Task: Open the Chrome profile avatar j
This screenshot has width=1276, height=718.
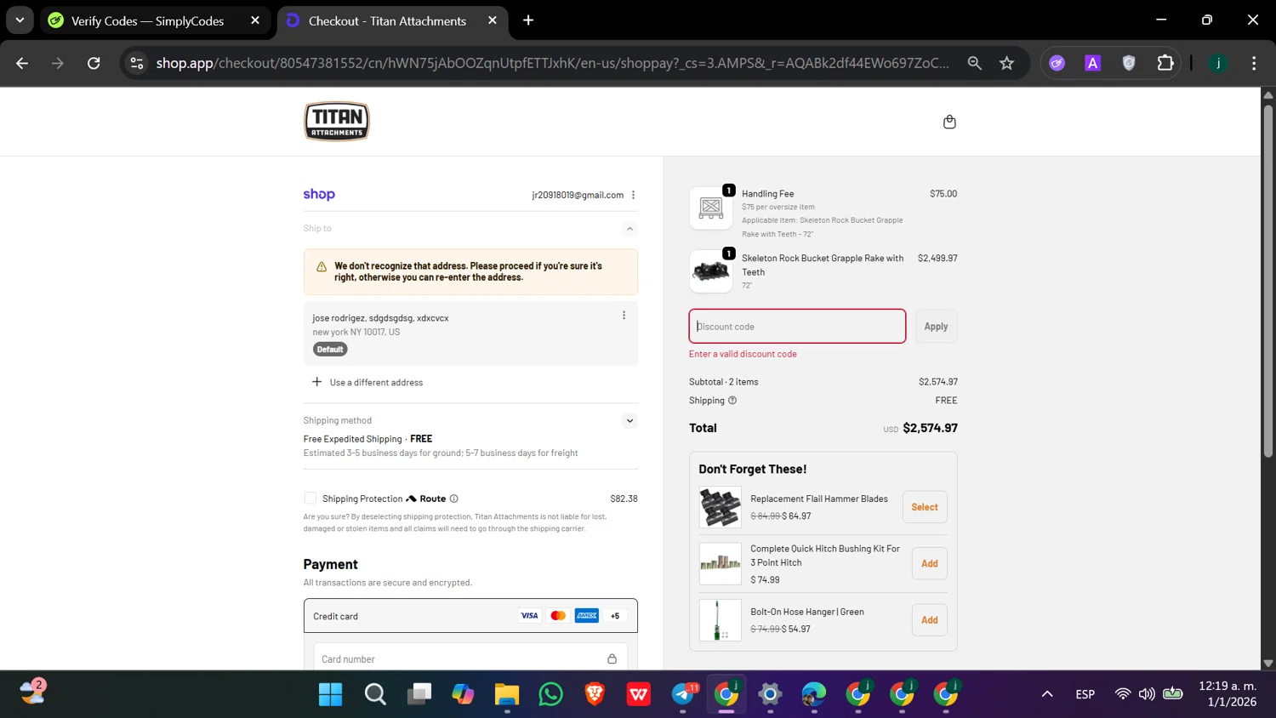Action: (1218, 63)
